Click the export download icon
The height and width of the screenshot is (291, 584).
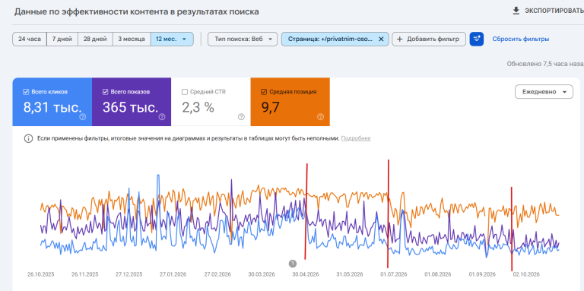[x=516, y=11]
